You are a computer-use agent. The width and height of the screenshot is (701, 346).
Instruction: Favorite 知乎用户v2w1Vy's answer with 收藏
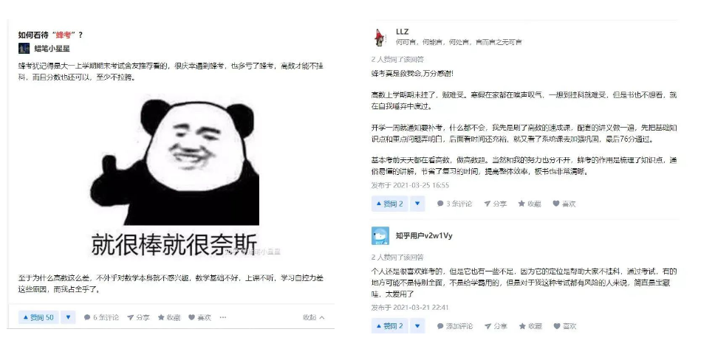tap(530, 326)
